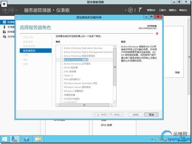Click 取消 cancel button in wizard
This screenshot has height=144, width=192.
pyautogui.click(x=151, y=114)
